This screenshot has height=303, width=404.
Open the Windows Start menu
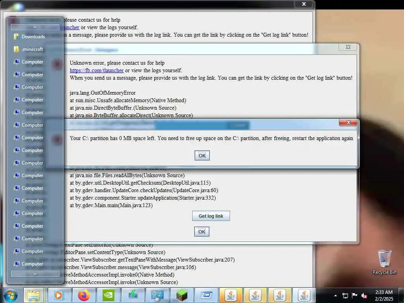11,295
